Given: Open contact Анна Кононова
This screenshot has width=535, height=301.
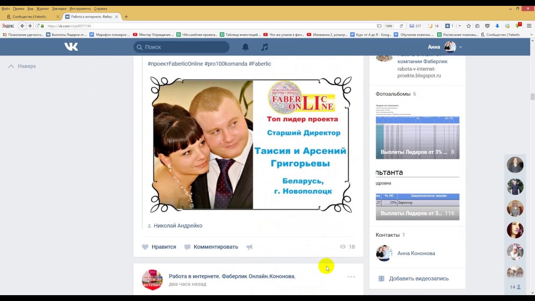Looking at the screenshot, I should tap(416, 253).
